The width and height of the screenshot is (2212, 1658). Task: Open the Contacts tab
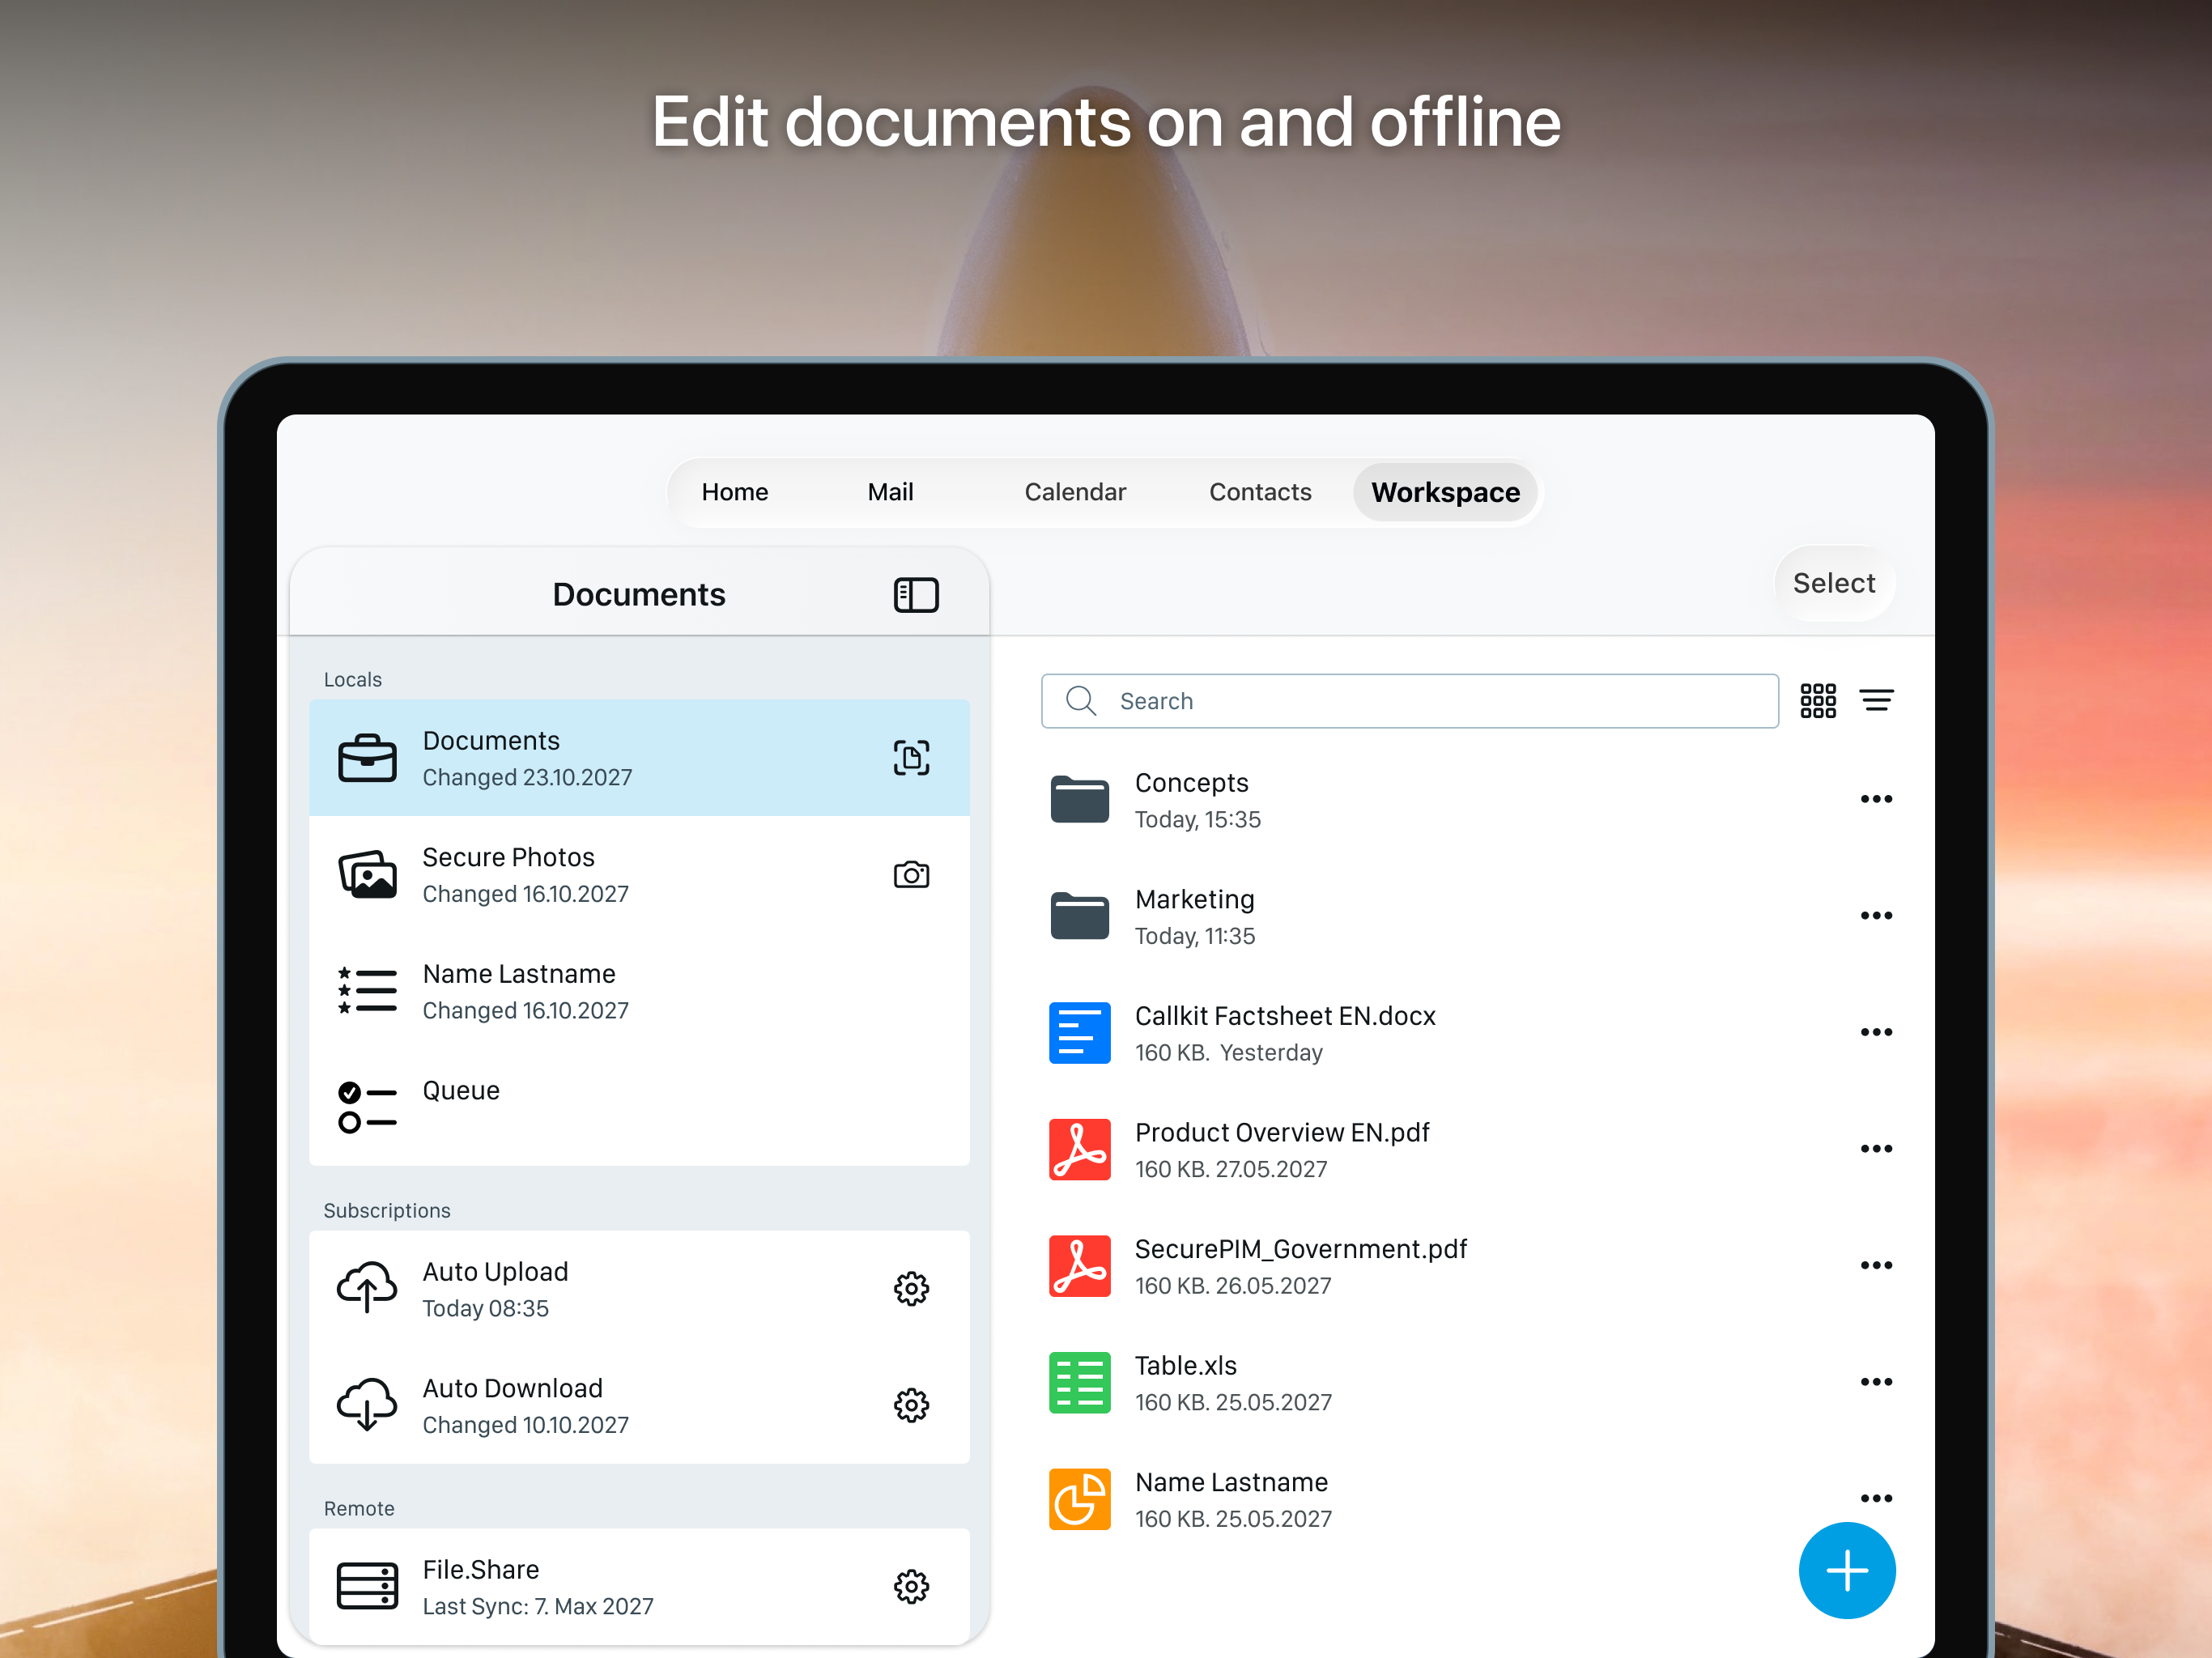(x=1260, y=492)
